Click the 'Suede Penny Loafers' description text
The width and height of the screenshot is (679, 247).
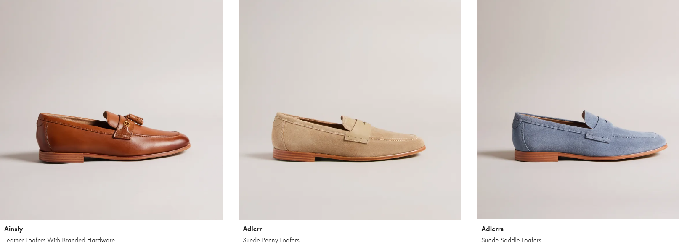click(x=271, y=240)
